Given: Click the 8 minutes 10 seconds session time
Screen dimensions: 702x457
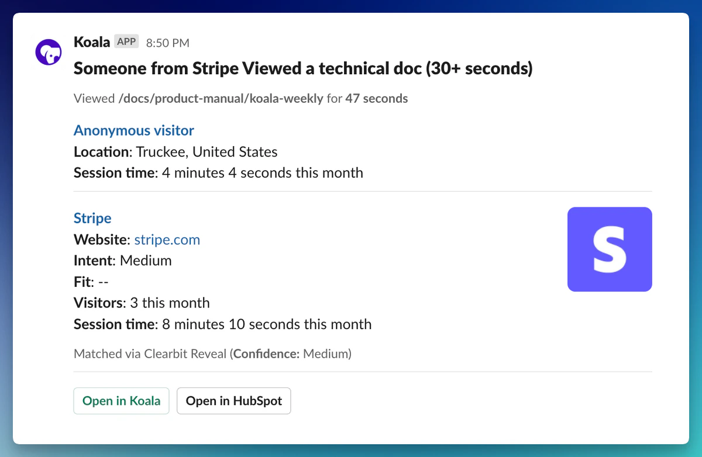Looking at the screenshot, I should point(266,324).
